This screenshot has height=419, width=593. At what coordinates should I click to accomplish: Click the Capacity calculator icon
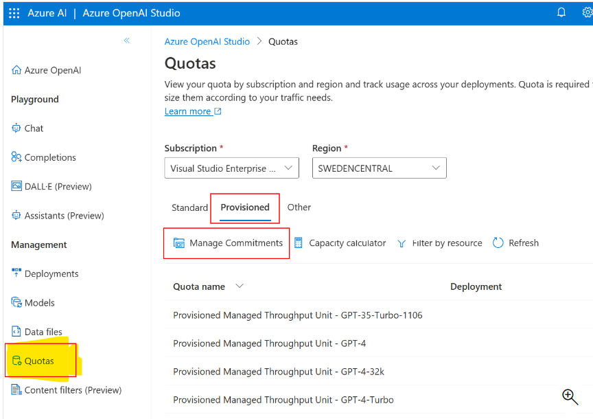[x=299, y=243]
